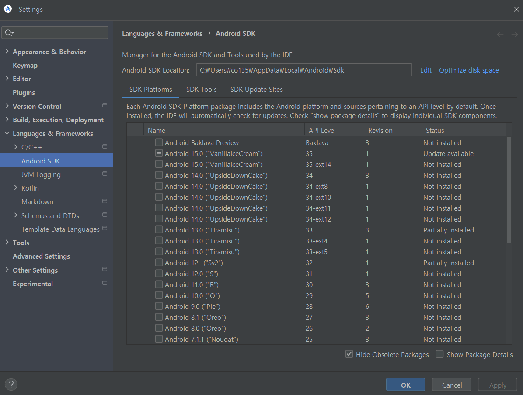Viewport: 523px width, 395px height.
Task: Open Advanced Settings
Action: pyautogui.click(x=42, y=256)
